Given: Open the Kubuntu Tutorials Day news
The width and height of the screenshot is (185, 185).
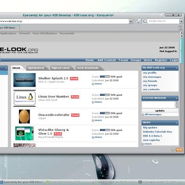Looking at the screenshot, I should pos(158,132).
